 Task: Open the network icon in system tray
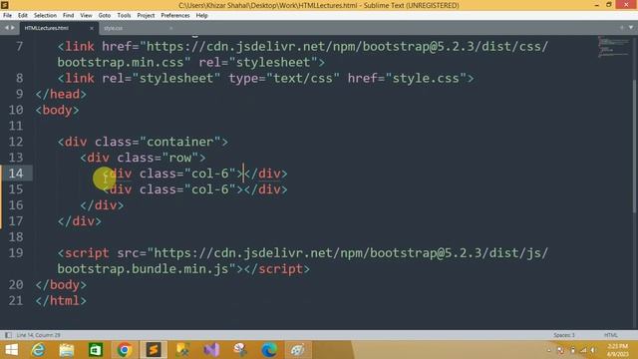583,350
